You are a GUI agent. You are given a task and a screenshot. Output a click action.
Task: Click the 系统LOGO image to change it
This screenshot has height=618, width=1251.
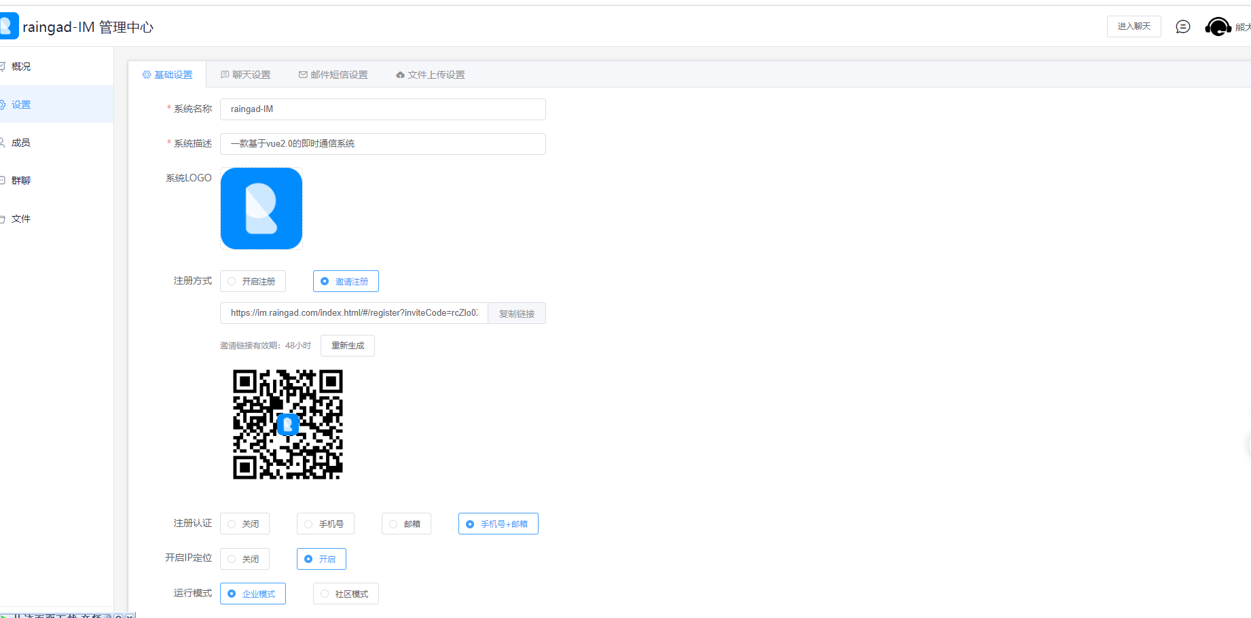261,208
